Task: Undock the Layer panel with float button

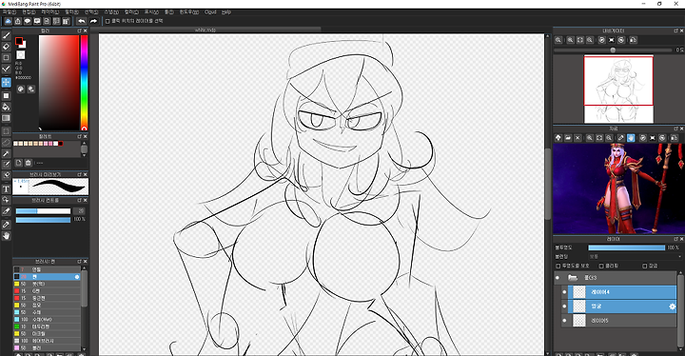Action: pyautogui.click(x=675, y=239)
